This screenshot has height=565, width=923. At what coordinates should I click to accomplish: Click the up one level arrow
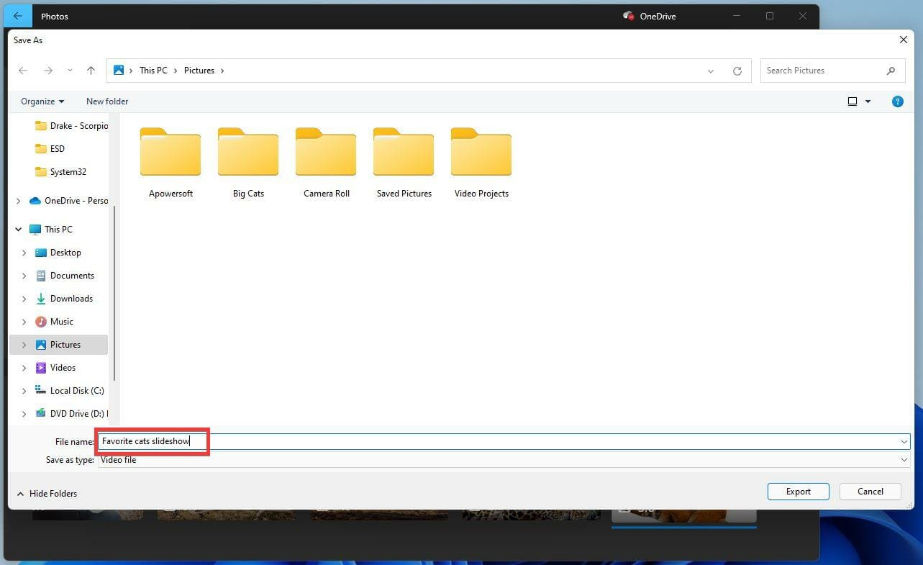coord(91,70)
